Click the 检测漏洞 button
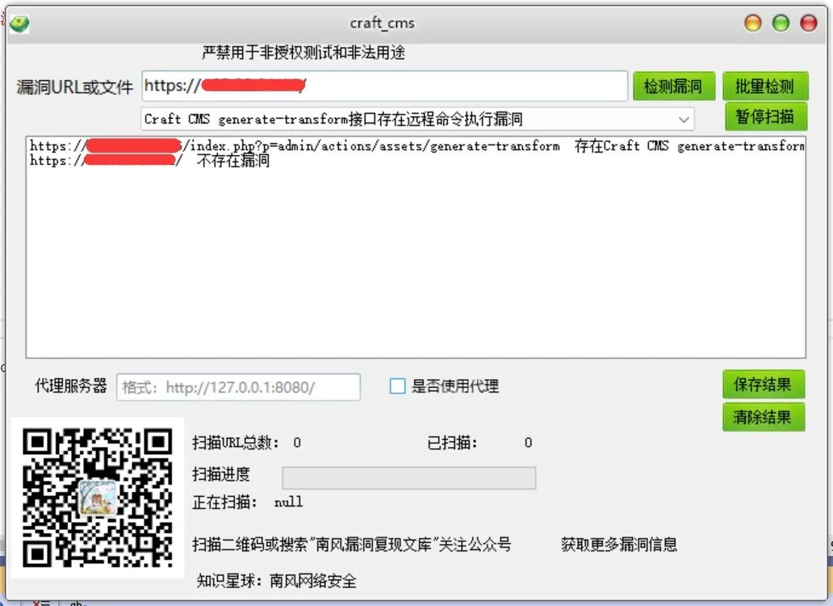833x606 pixels. pos(672,86)
